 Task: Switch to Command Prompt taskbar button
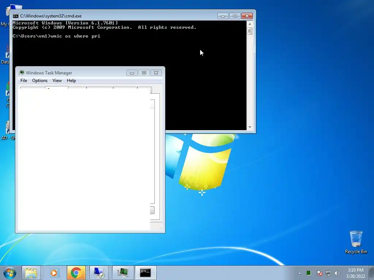[145, 273]
